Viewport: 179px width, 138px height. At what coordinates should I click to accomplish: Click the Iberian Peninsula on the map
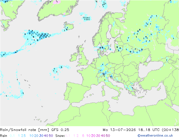(x=77, y=92)
